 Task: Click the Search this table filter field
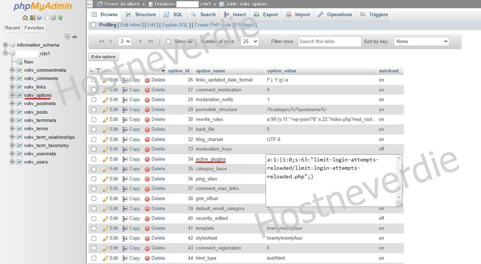330,42
